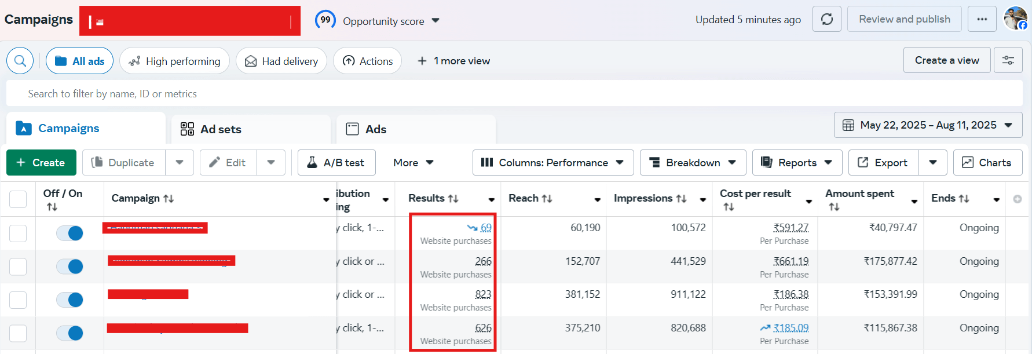Open the red account selector box
The width and height of the screenshot is (1032, 354).
(190, 21)
